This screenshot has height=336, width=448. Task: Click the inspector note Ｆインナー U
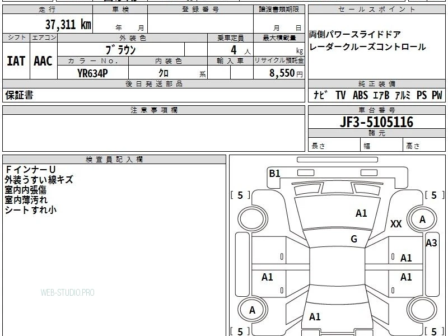pos(30,170)
